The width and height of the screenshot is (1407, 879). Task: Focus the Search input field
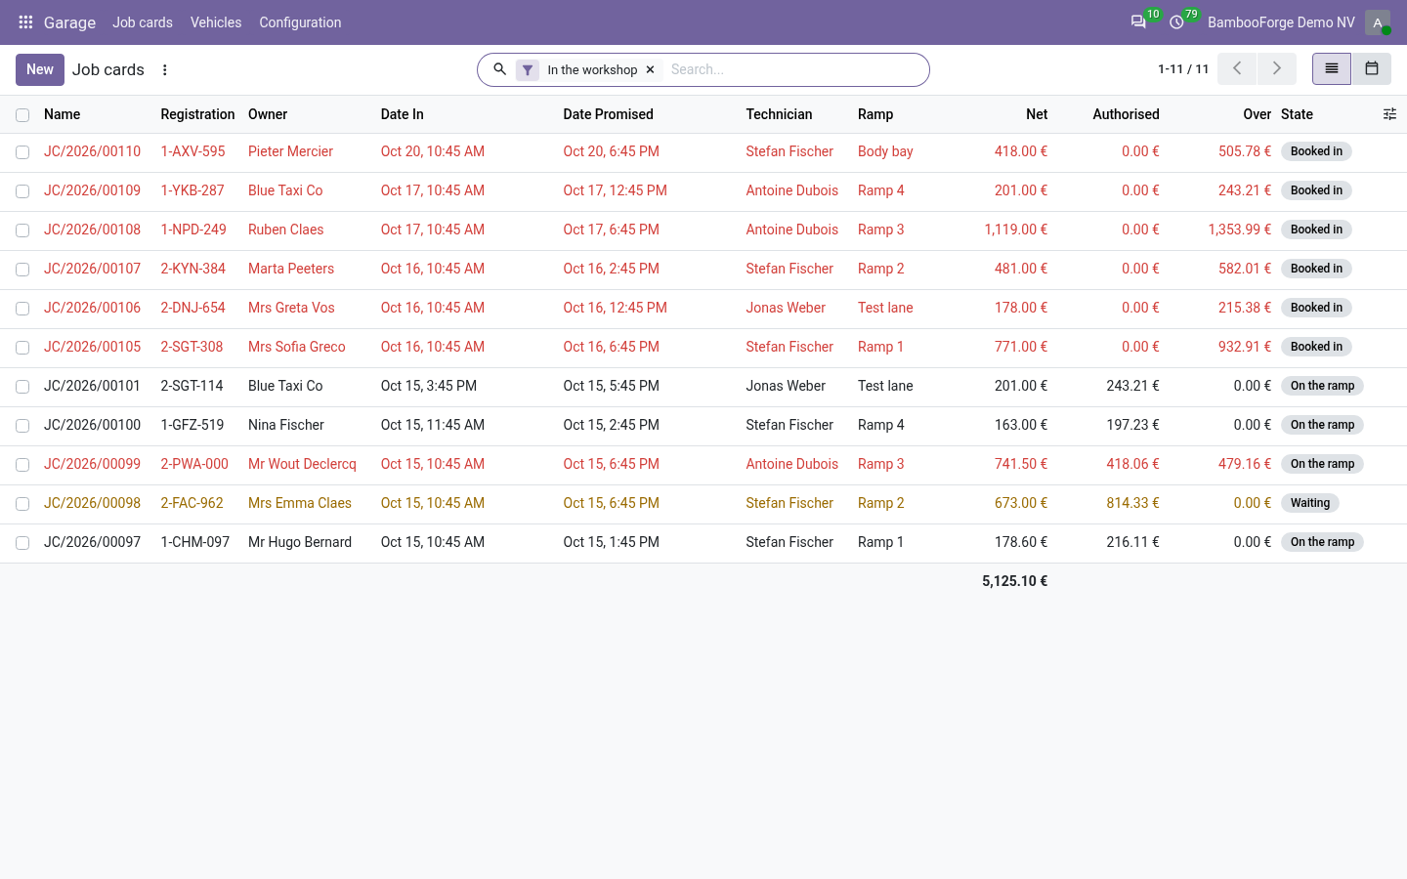pyautogui.click(x=793, y=69)
